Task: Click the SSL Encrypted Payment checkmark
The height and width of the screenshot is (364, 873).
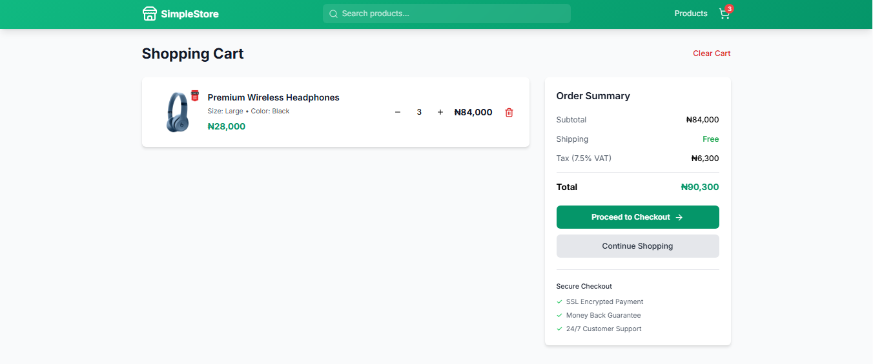Action: [559, 302]
